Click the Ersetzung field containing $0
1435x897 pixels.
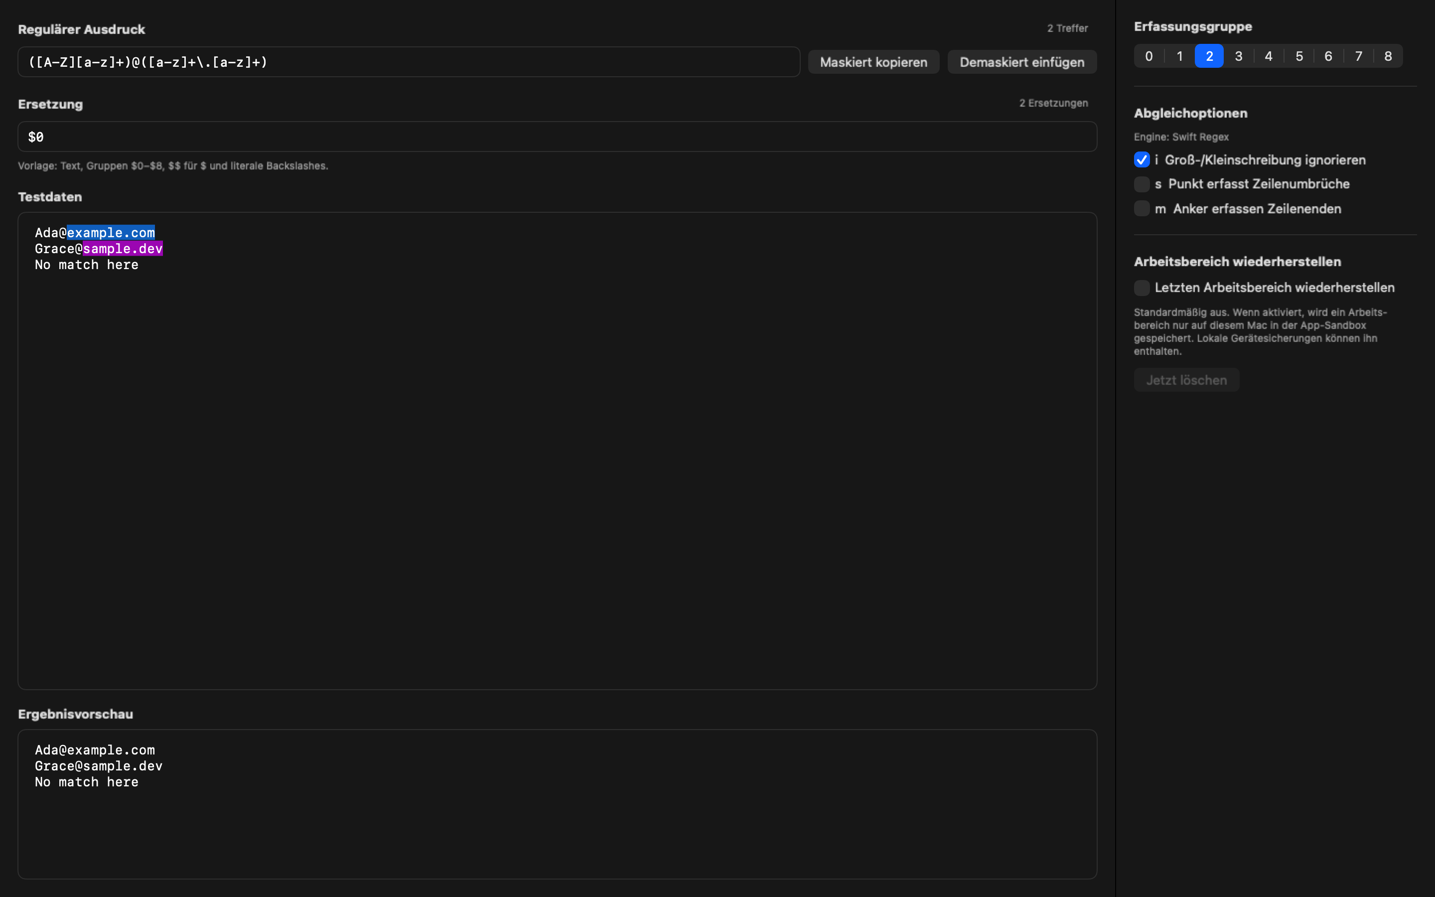click(557, 137)
